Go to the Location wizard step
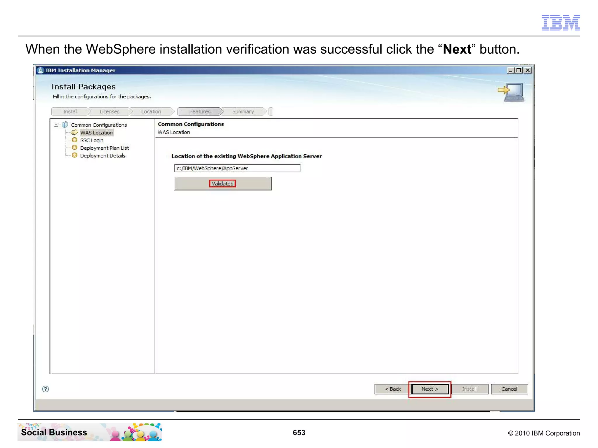This screenshot has height=448, width=598. [151, 111]
